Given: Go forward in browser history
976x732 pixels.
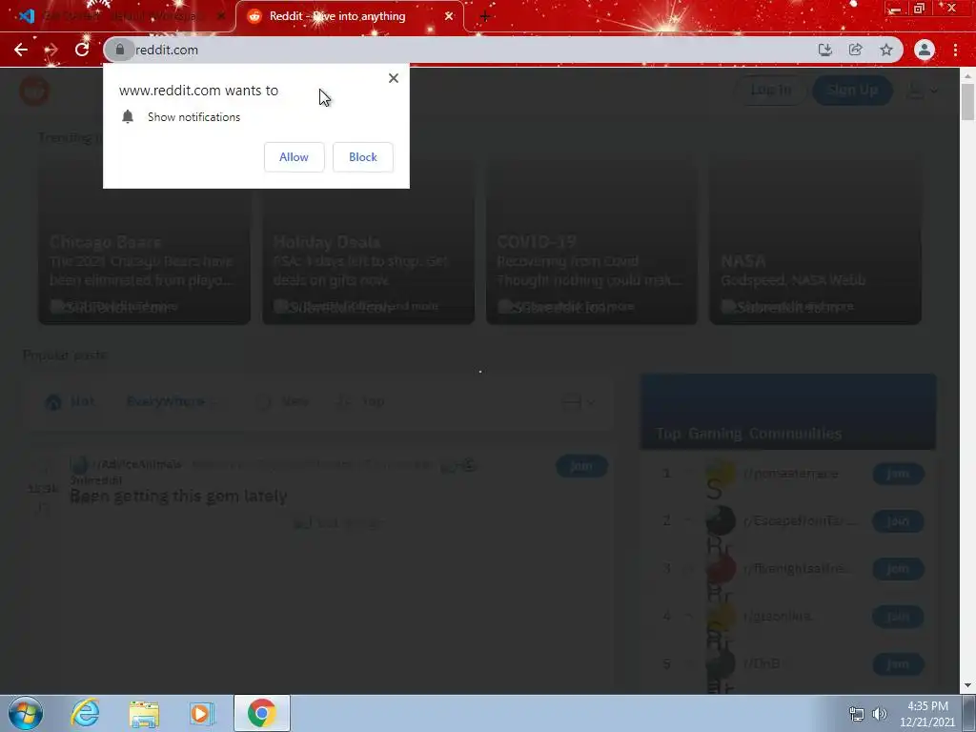Looking at the screenshot, I should [x=51, y=50].
